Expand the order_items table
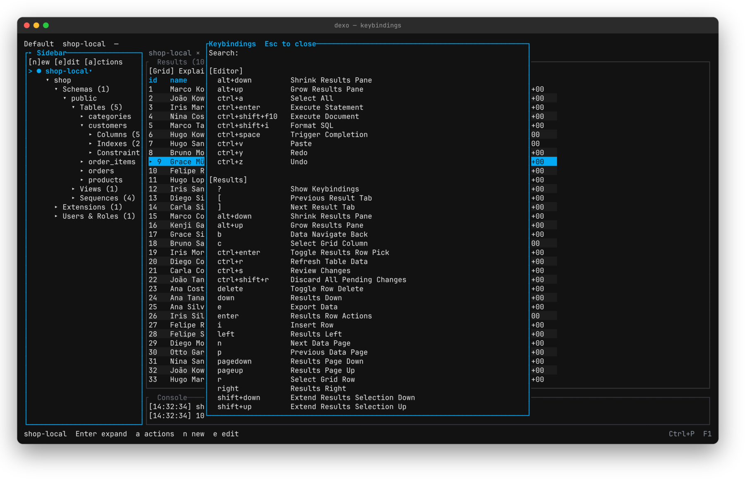The image size is (745, 479). [x=82, y=162]
